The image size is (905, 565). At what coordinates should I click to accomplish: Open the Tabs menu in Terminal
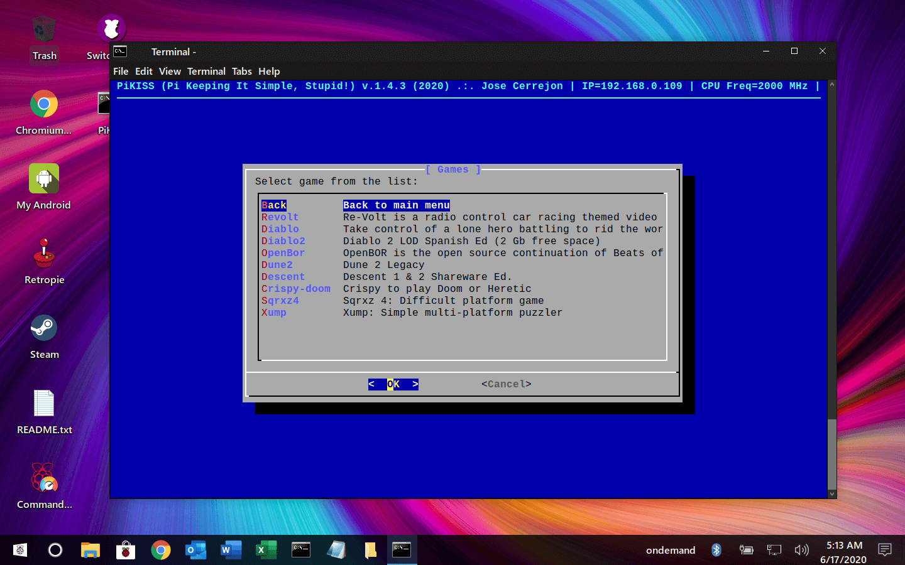point(241,72)
